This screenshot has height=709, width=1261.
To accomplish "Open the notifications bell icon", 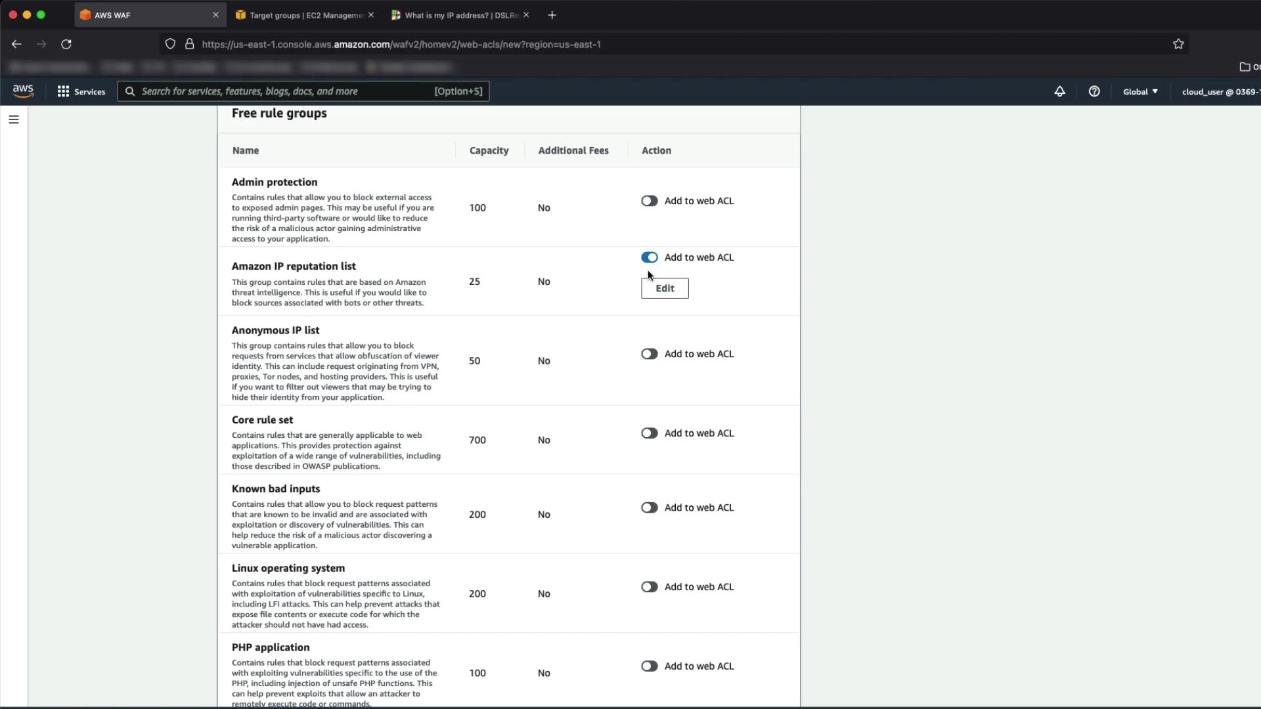I will pos(1059,92).
